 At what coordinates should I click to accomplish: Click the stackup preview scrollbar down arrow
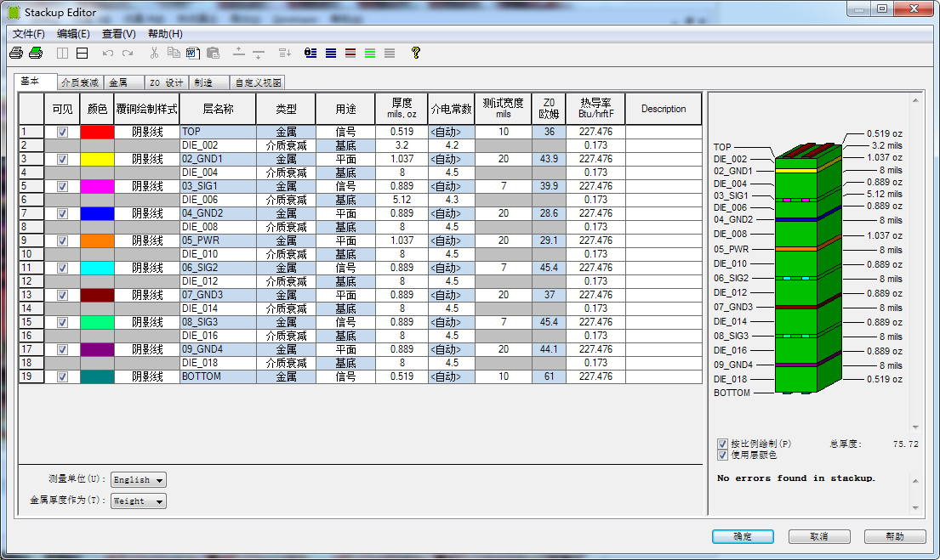click(x=915, y=427)
